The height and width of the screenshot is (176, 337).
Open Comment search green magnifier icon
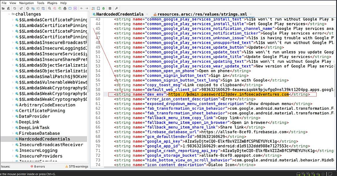point(60,8)
